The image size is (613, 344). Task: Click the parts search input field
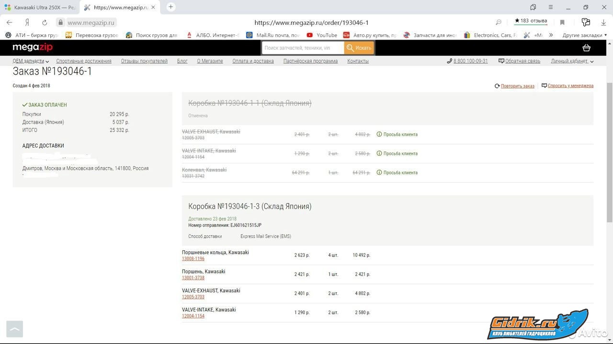point(303,48)
